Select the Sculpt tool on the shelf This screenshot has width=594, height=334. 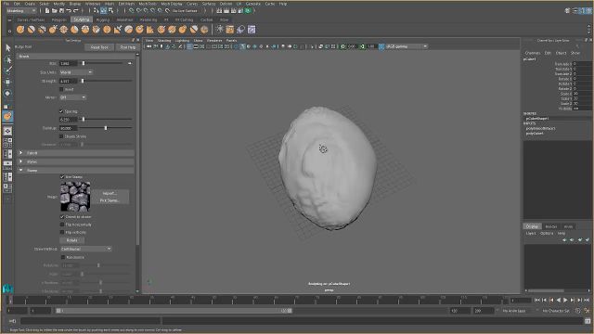click(20, 30)
